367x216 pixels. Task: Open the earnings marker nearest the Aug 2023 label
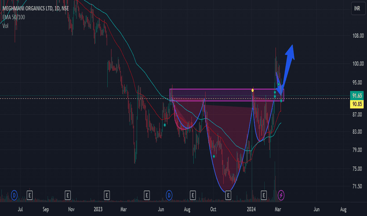point(193,195)
